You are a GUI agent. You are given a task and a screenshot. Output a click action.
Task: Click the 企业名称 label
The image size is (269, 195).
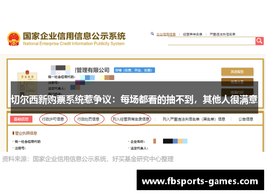(138, 142)
